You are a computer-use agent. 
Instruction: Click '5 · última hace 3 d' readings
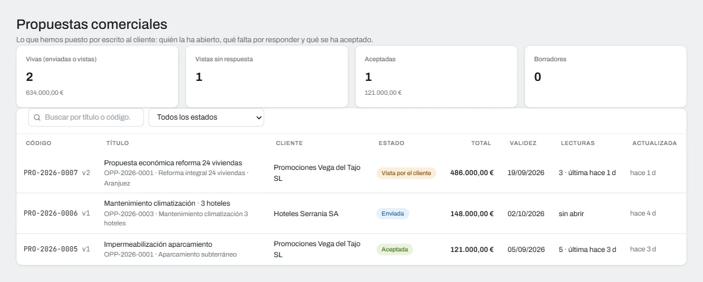pyautogui.click(x=587, y=250)
